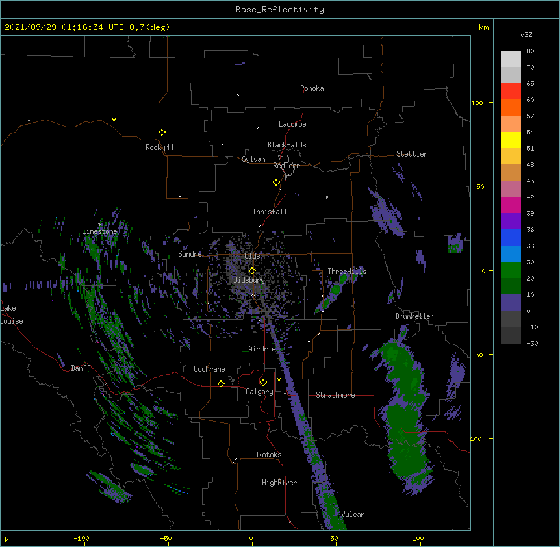Select the slate purple swatch between 10 and 0
Screen dimensions: 560x547
point(511,303)
